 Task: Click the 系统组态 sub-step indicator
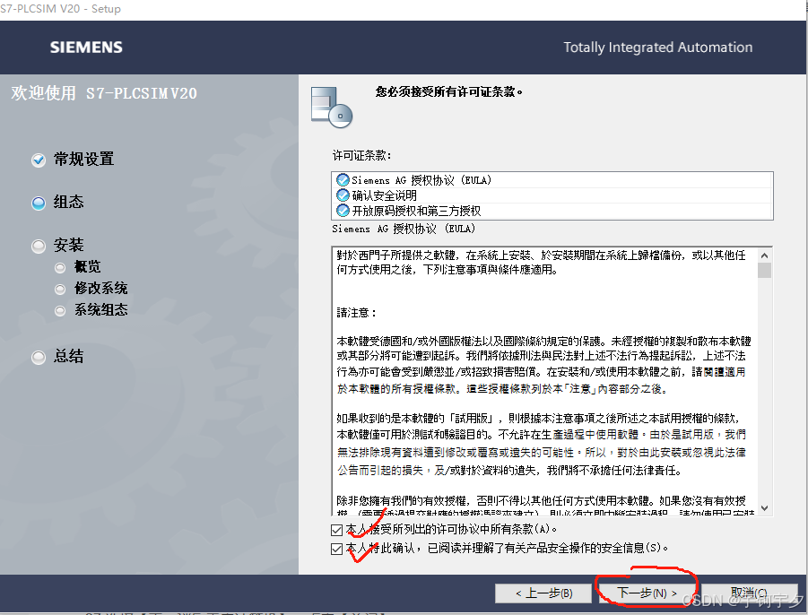(x=60, y=310)
